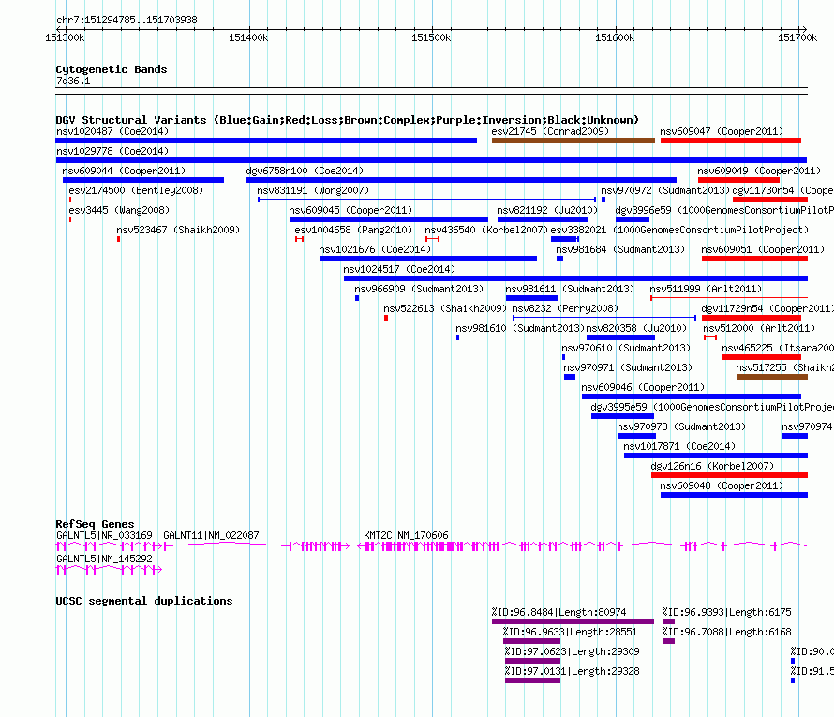Select dgv3995e59 variant label

712,407
